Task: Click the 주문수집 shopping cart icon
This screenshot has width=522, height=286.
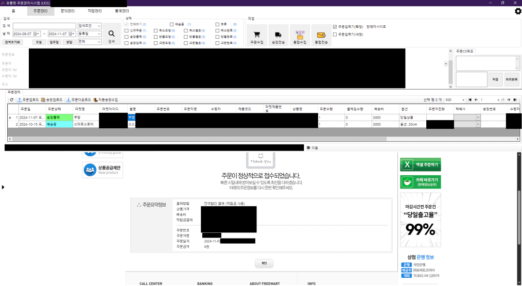Action: click(x=257, y=35)
